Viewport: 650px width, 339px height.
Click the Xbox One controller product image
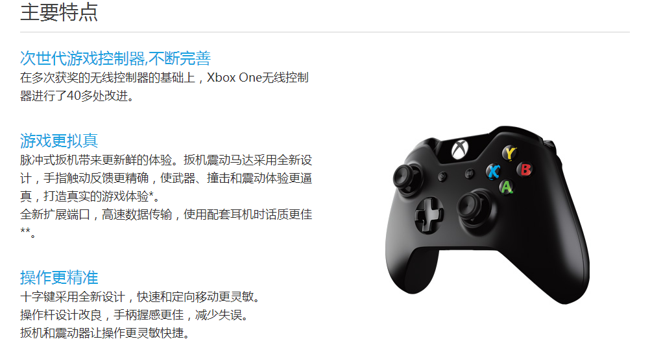(488, 215)
